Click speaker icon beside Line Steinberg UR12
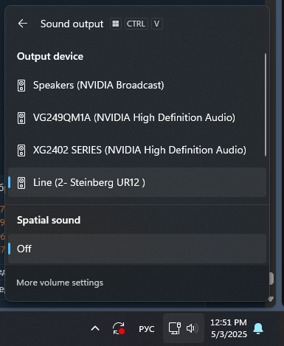This screenshot has width=284, height=346. point(21,183)
